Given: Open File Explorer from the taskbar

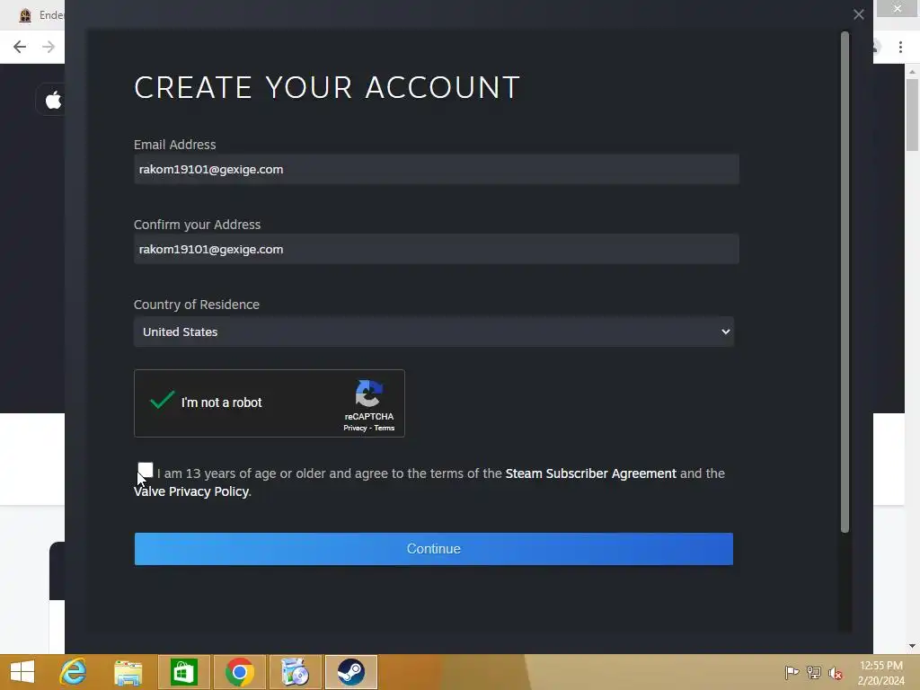Looking at the screenshot, I should (128, 672).
